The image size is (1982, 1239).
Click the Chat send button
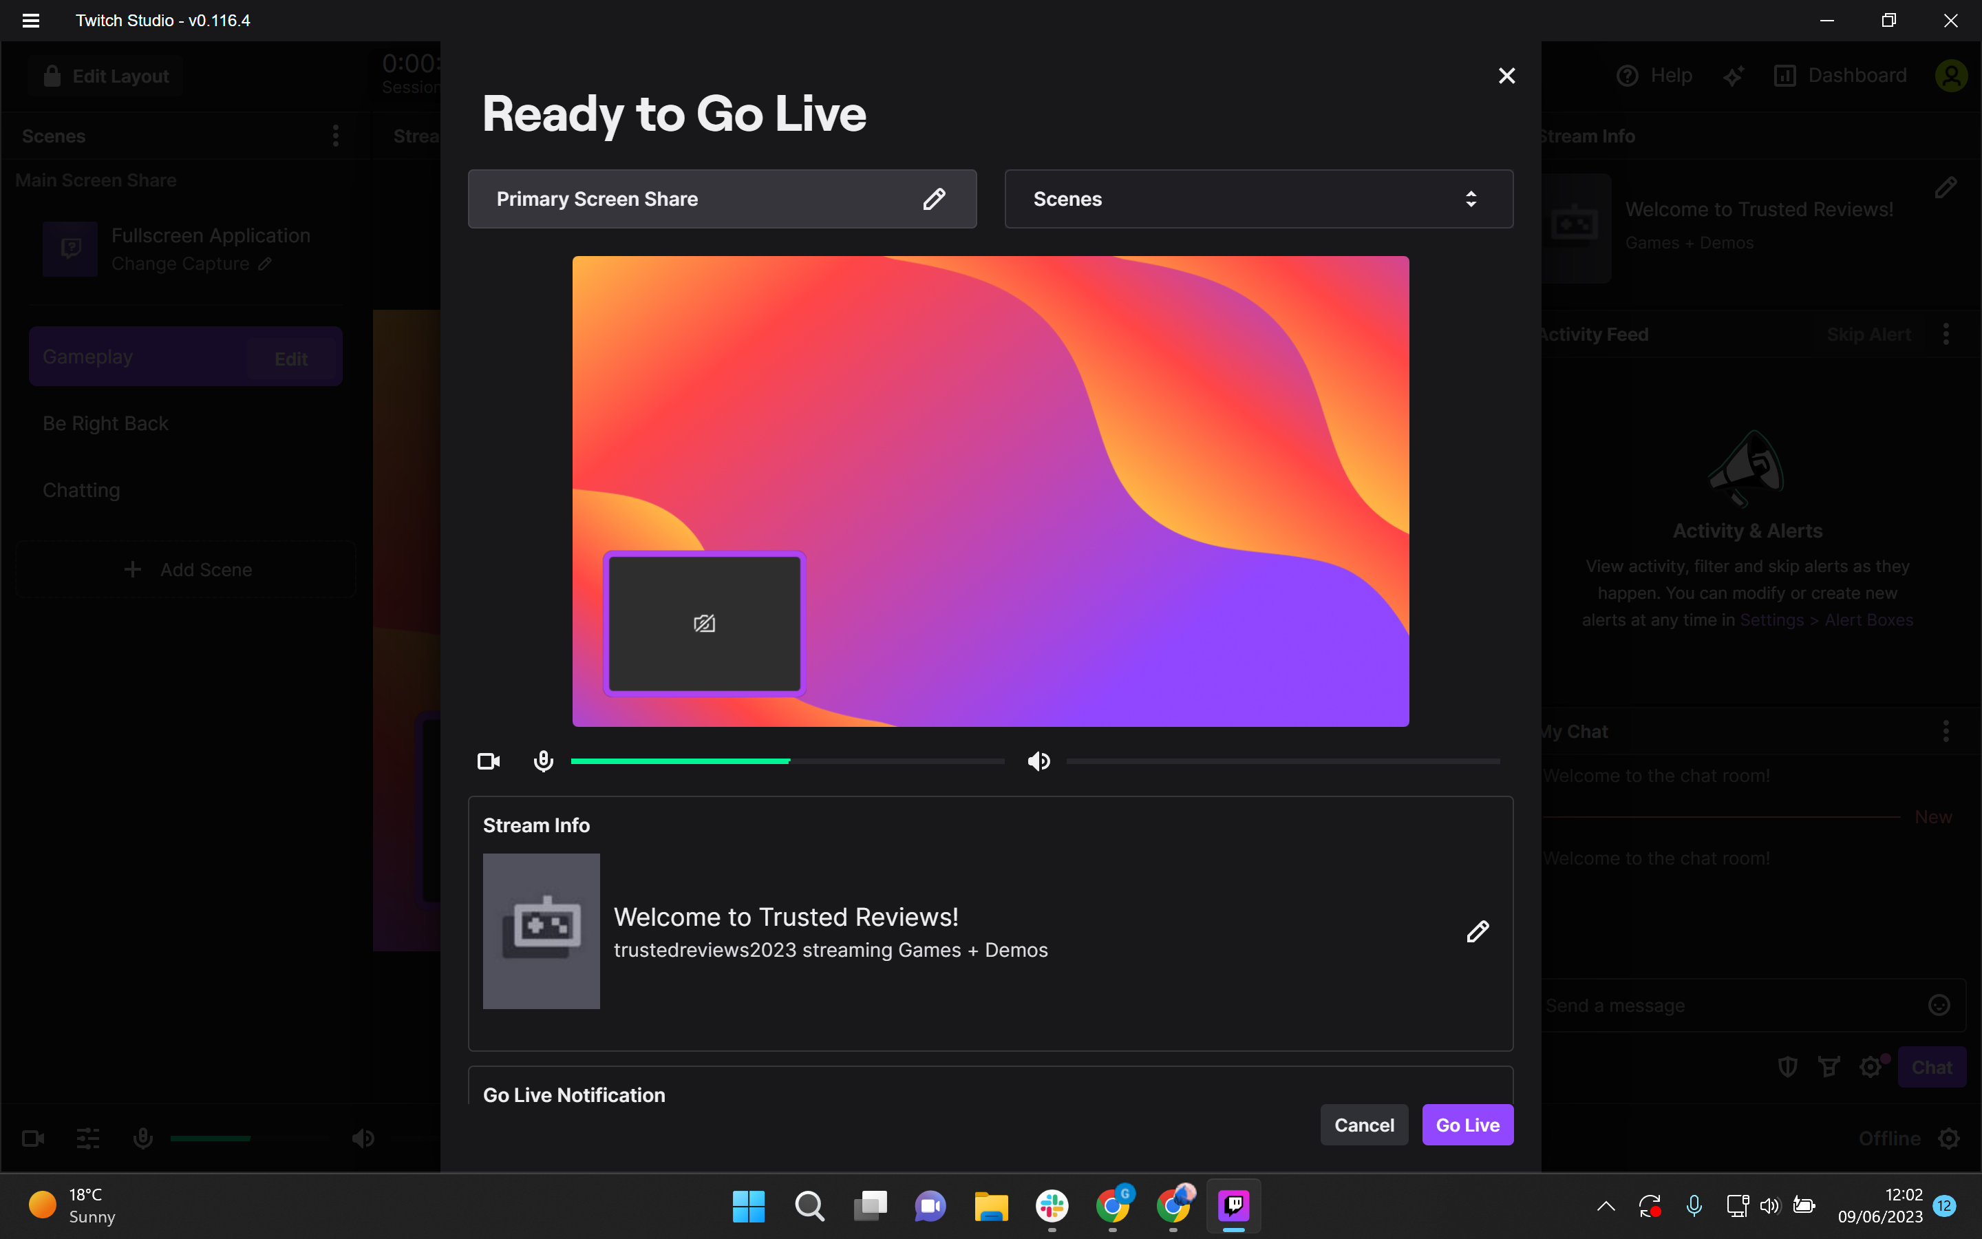point(1931,1067)
